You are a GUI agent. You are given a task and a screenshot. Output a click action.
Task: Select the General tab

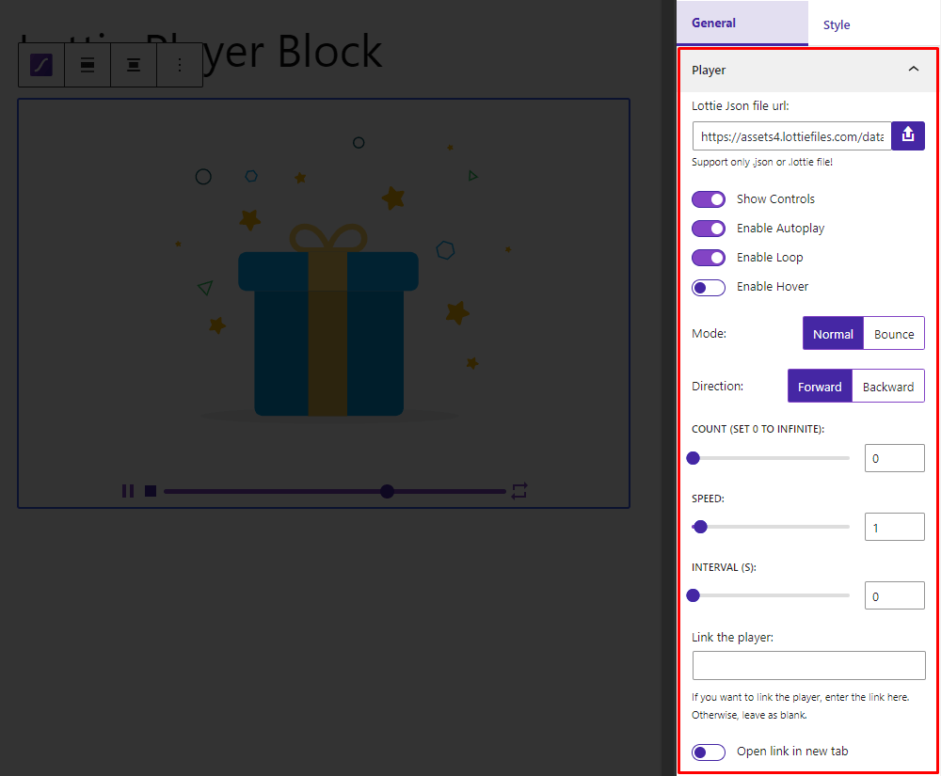[x=714, y=24]
